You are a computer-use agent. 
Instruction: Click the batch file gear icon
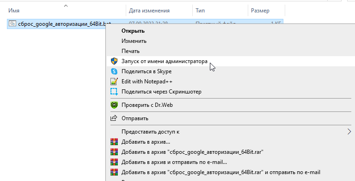[12, 23]
